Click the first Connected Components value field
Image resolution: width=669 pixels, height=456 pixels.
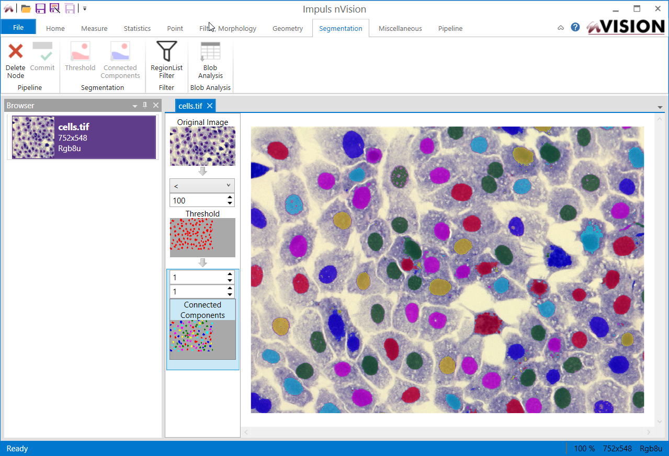pos(198,277)
